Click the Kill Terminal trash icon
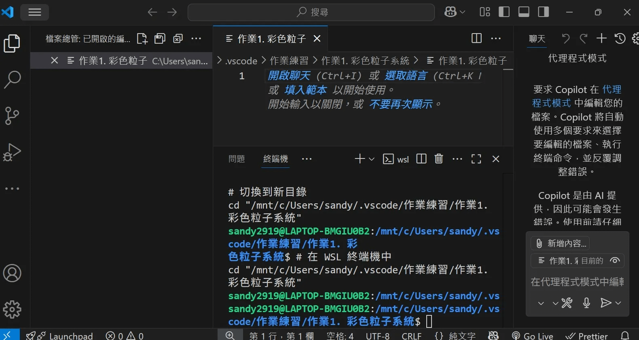The image size is (639, 340). tap(439, 159)
